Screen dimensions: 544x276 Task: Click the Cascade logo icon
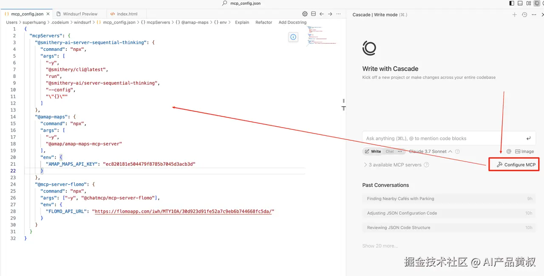369,48
